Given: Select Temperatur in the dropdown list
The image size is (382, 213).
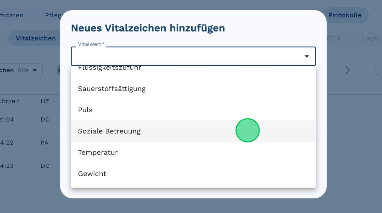Looking at the screenshot, I should pyautogui.click(x=98, y=152).
